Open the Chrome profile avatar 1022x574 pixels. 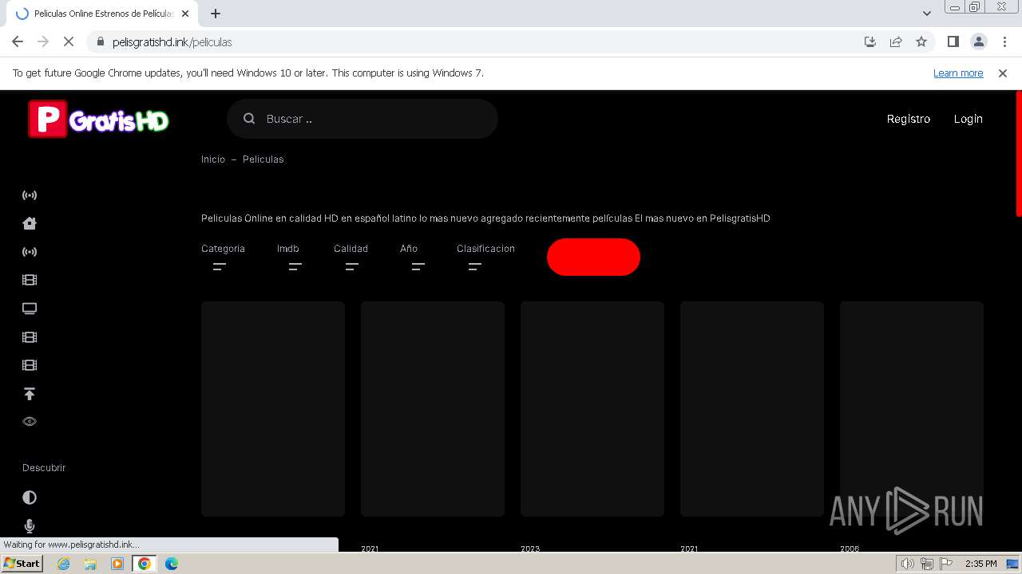(x=979, y=42)
